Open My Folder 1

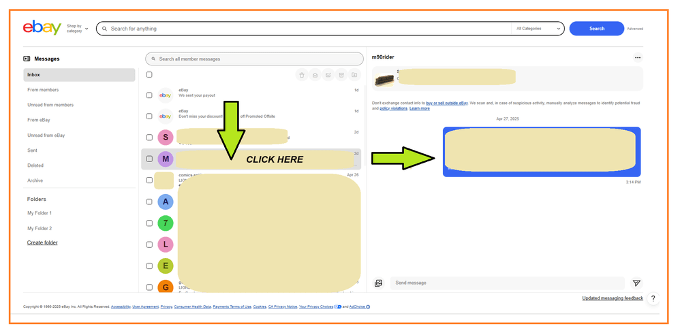coord(40,213)
